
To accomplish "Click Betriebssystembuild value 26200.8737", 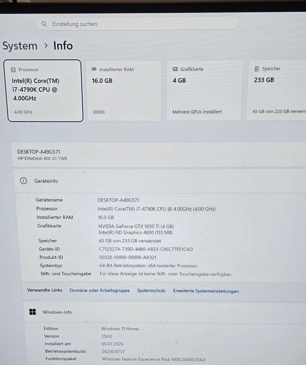I will pos(113,351).
